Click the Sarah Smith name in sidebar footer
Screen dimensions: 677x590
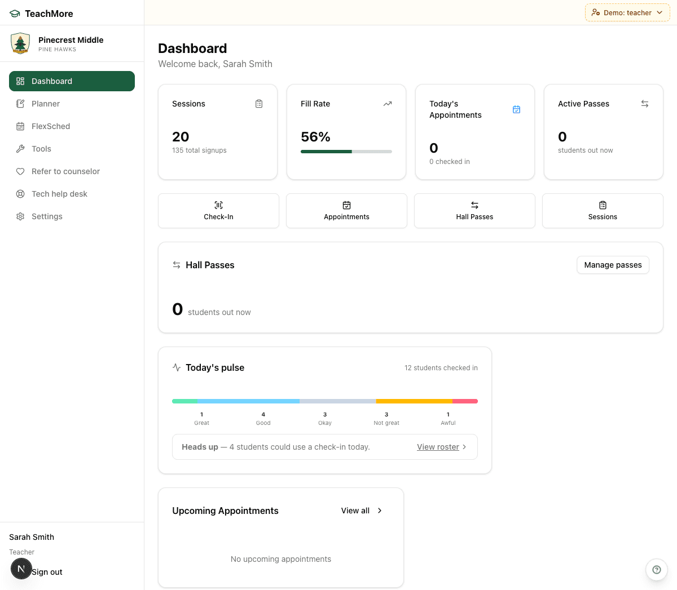click(32, 537)
